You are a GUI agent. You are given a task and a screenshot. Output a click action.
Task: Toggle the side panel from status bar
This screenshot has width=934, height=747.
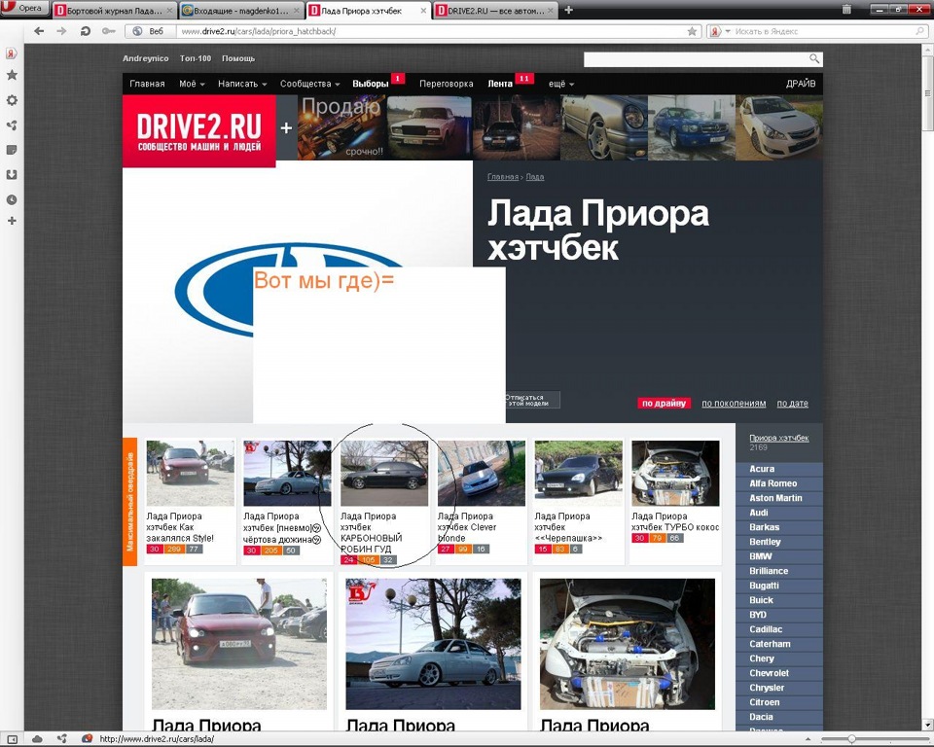pos(12,739)
